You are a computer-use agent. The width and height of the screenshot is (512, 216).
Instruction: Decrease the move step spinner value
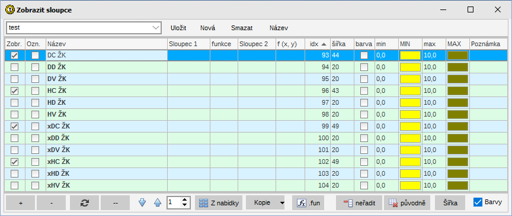tap(185, 205)
